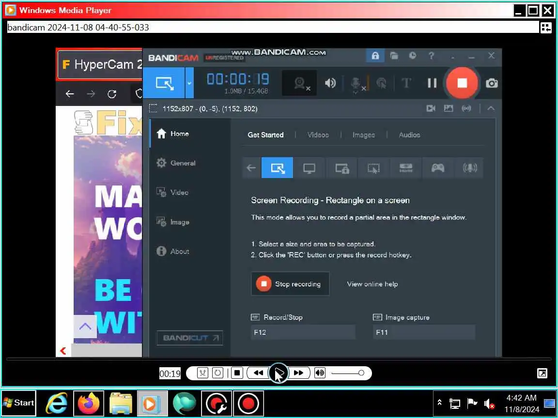Click the big red stop record button

462,83
